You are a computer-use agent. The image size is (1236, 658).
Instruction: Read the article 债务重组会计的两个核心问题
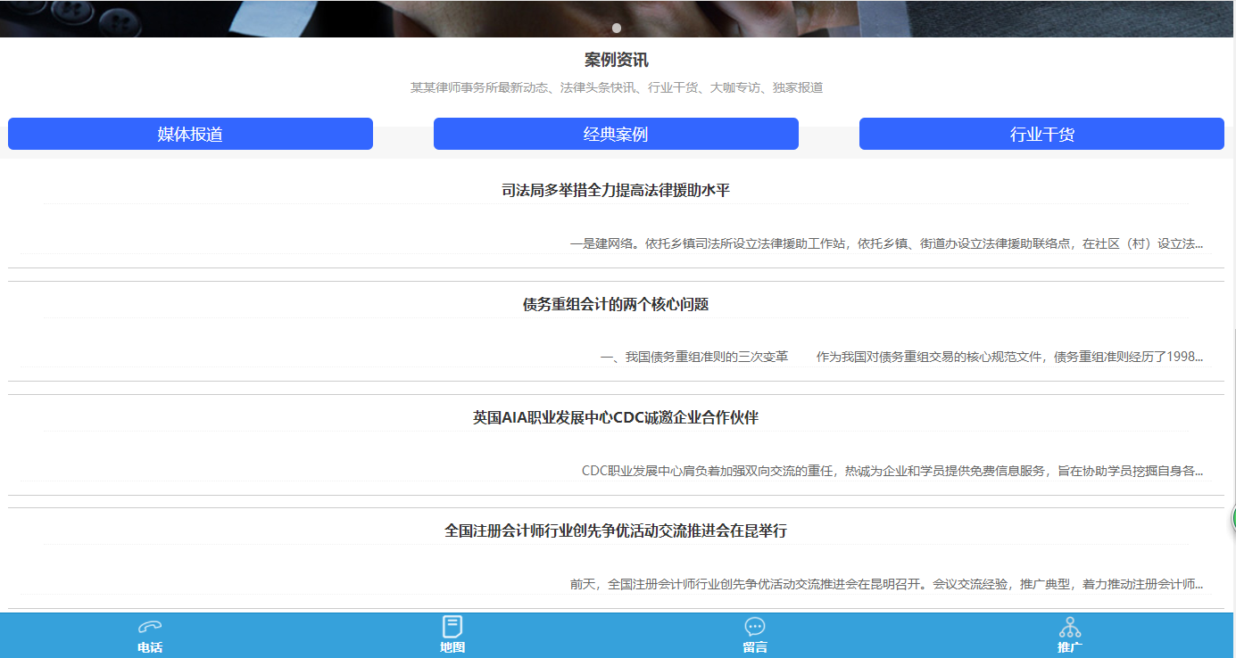(616, 305)
